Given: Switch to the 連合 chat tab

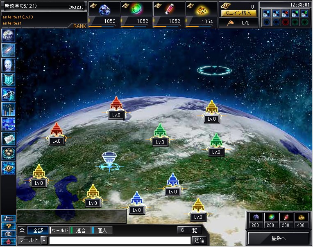Looking at the screenshot, I should click(81, 231).
